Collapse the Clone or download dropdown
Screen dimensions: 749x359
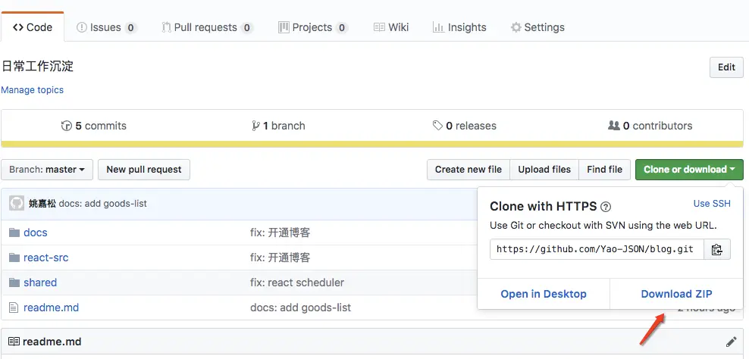pos(689,170)
